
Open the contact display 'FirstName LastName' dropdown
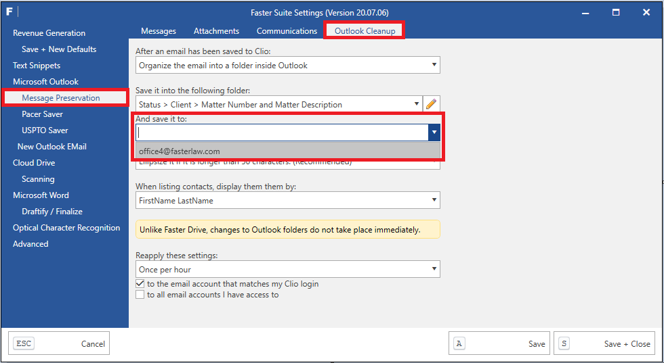[287, 200]
